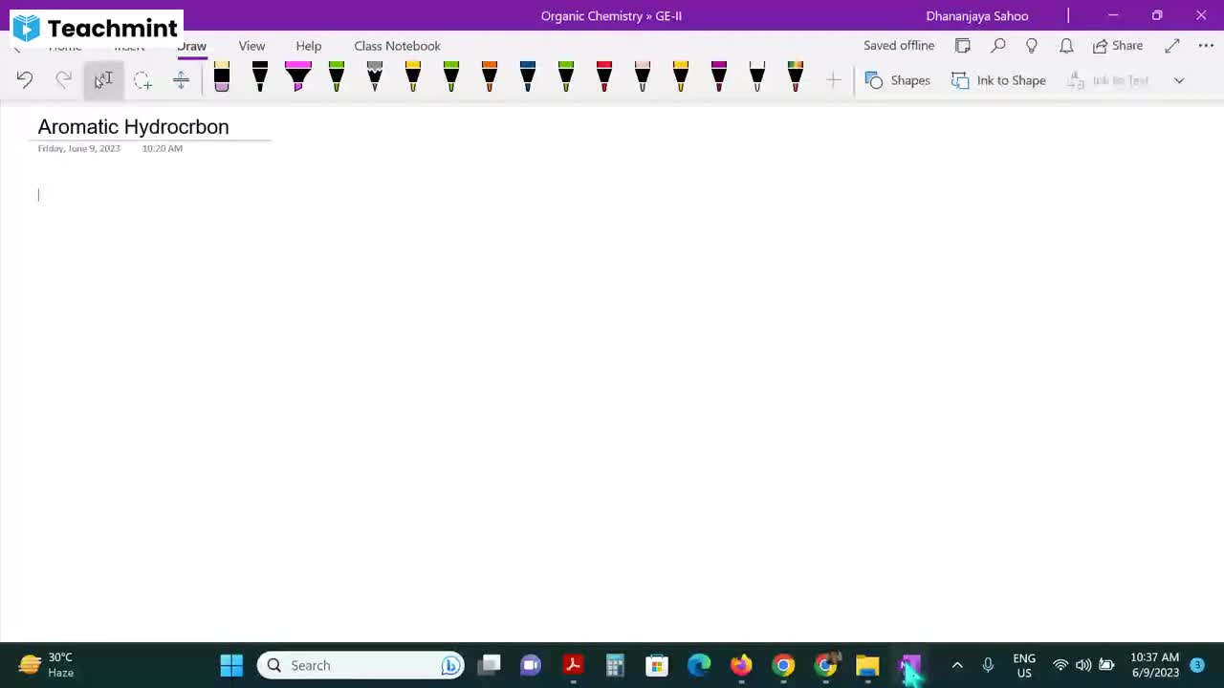Viewport: 1224px width, 688px height.
Task: Choose the purple pen
Action: (719, 77)
